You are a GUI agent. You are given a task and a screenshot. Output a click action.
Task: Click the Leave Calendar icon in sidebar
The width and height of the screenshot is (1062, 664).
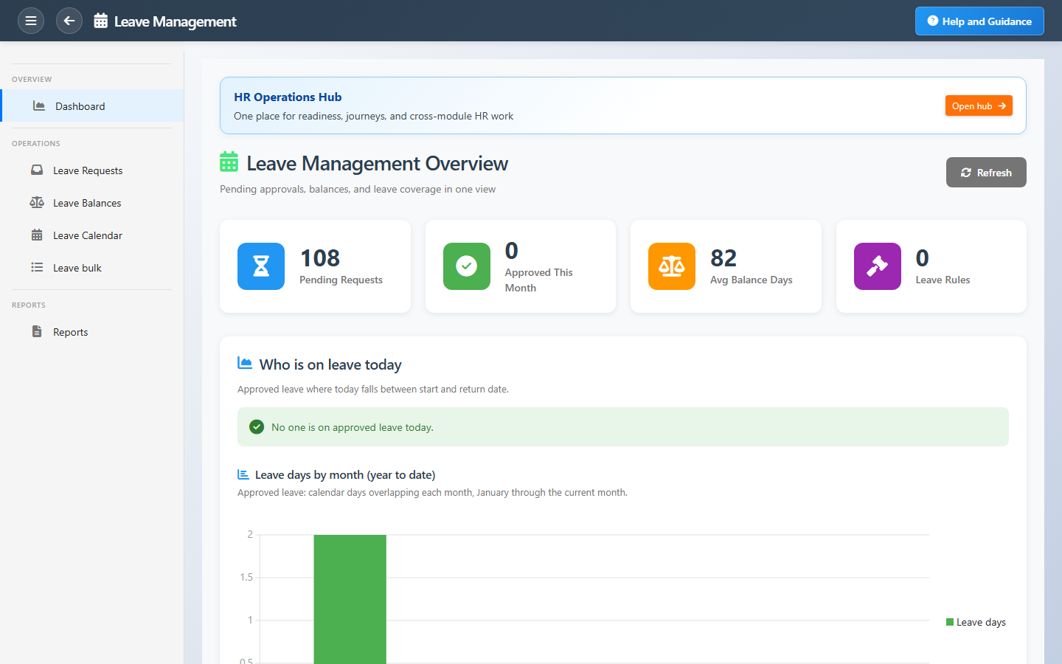(x=37, y=235)
